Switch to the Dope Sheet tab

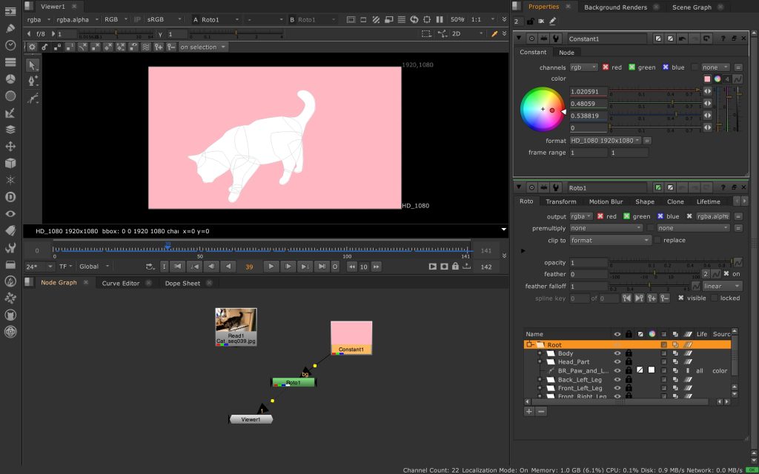coord(182,283)
